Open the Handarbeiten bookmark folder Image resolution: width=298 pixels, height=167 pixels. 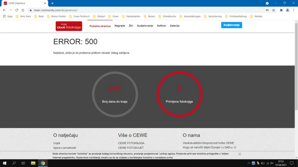(x=131, y=17)
